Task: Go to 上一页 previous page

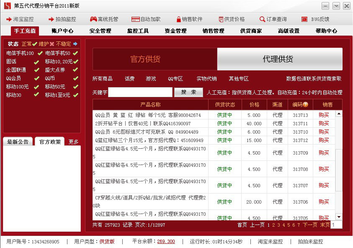Action: tap(257, 225)
